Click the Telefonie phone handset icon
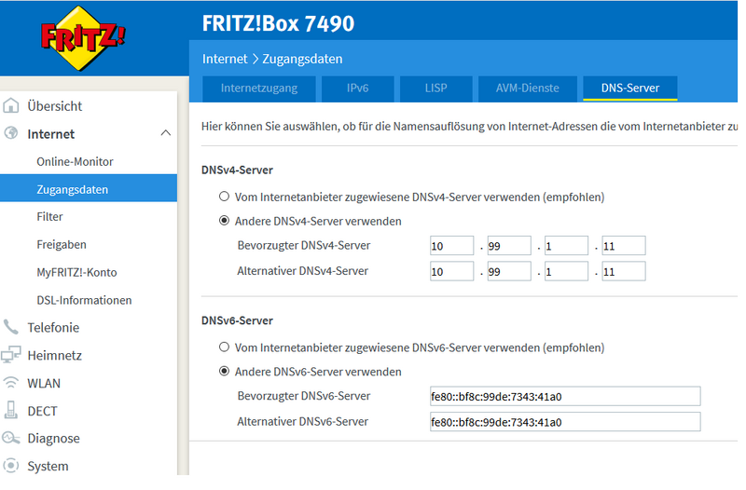Viewport: 746px width, 490px height. point(11,328)
